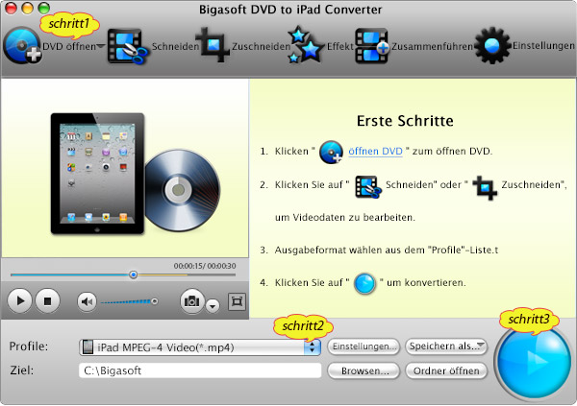Minimize window with yellow button
577x406 pixels.
click(28, 9)
